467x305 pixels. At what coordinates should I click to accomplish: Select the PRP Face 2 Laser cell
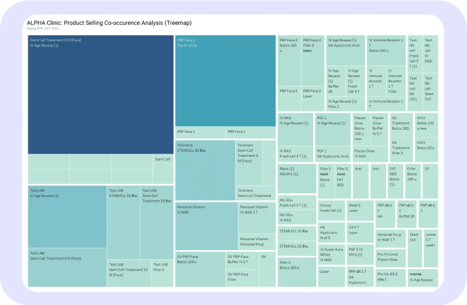(x=313, y=99)
